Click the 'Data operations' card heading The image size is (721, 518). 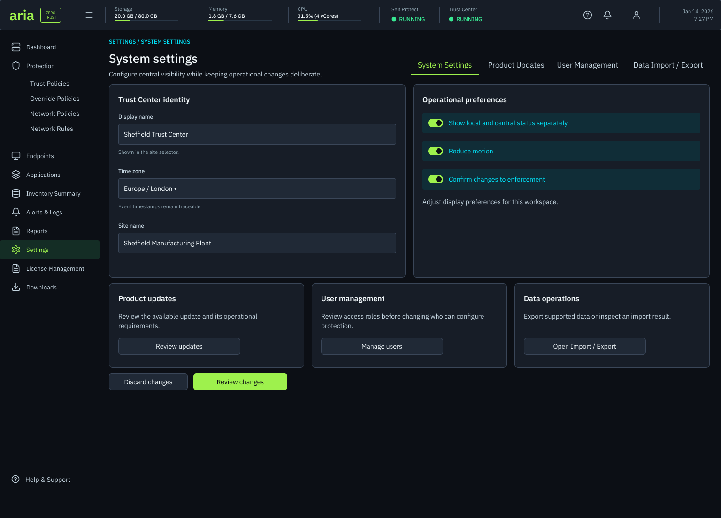point(552,298)
